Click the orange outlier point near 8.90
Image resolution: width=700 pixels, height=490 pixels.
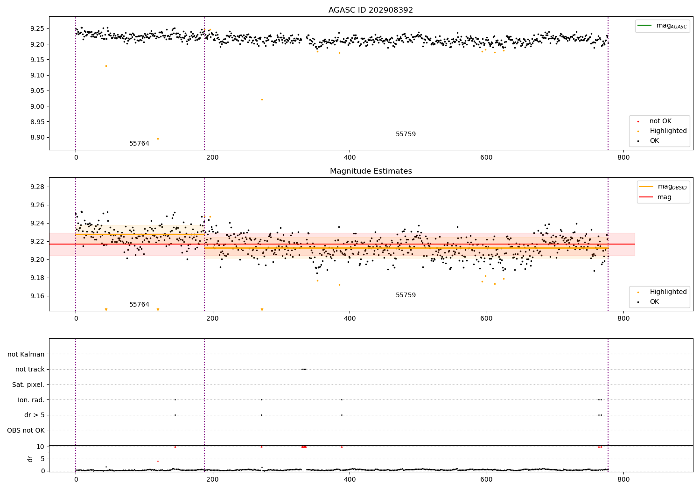pos(158,139)
